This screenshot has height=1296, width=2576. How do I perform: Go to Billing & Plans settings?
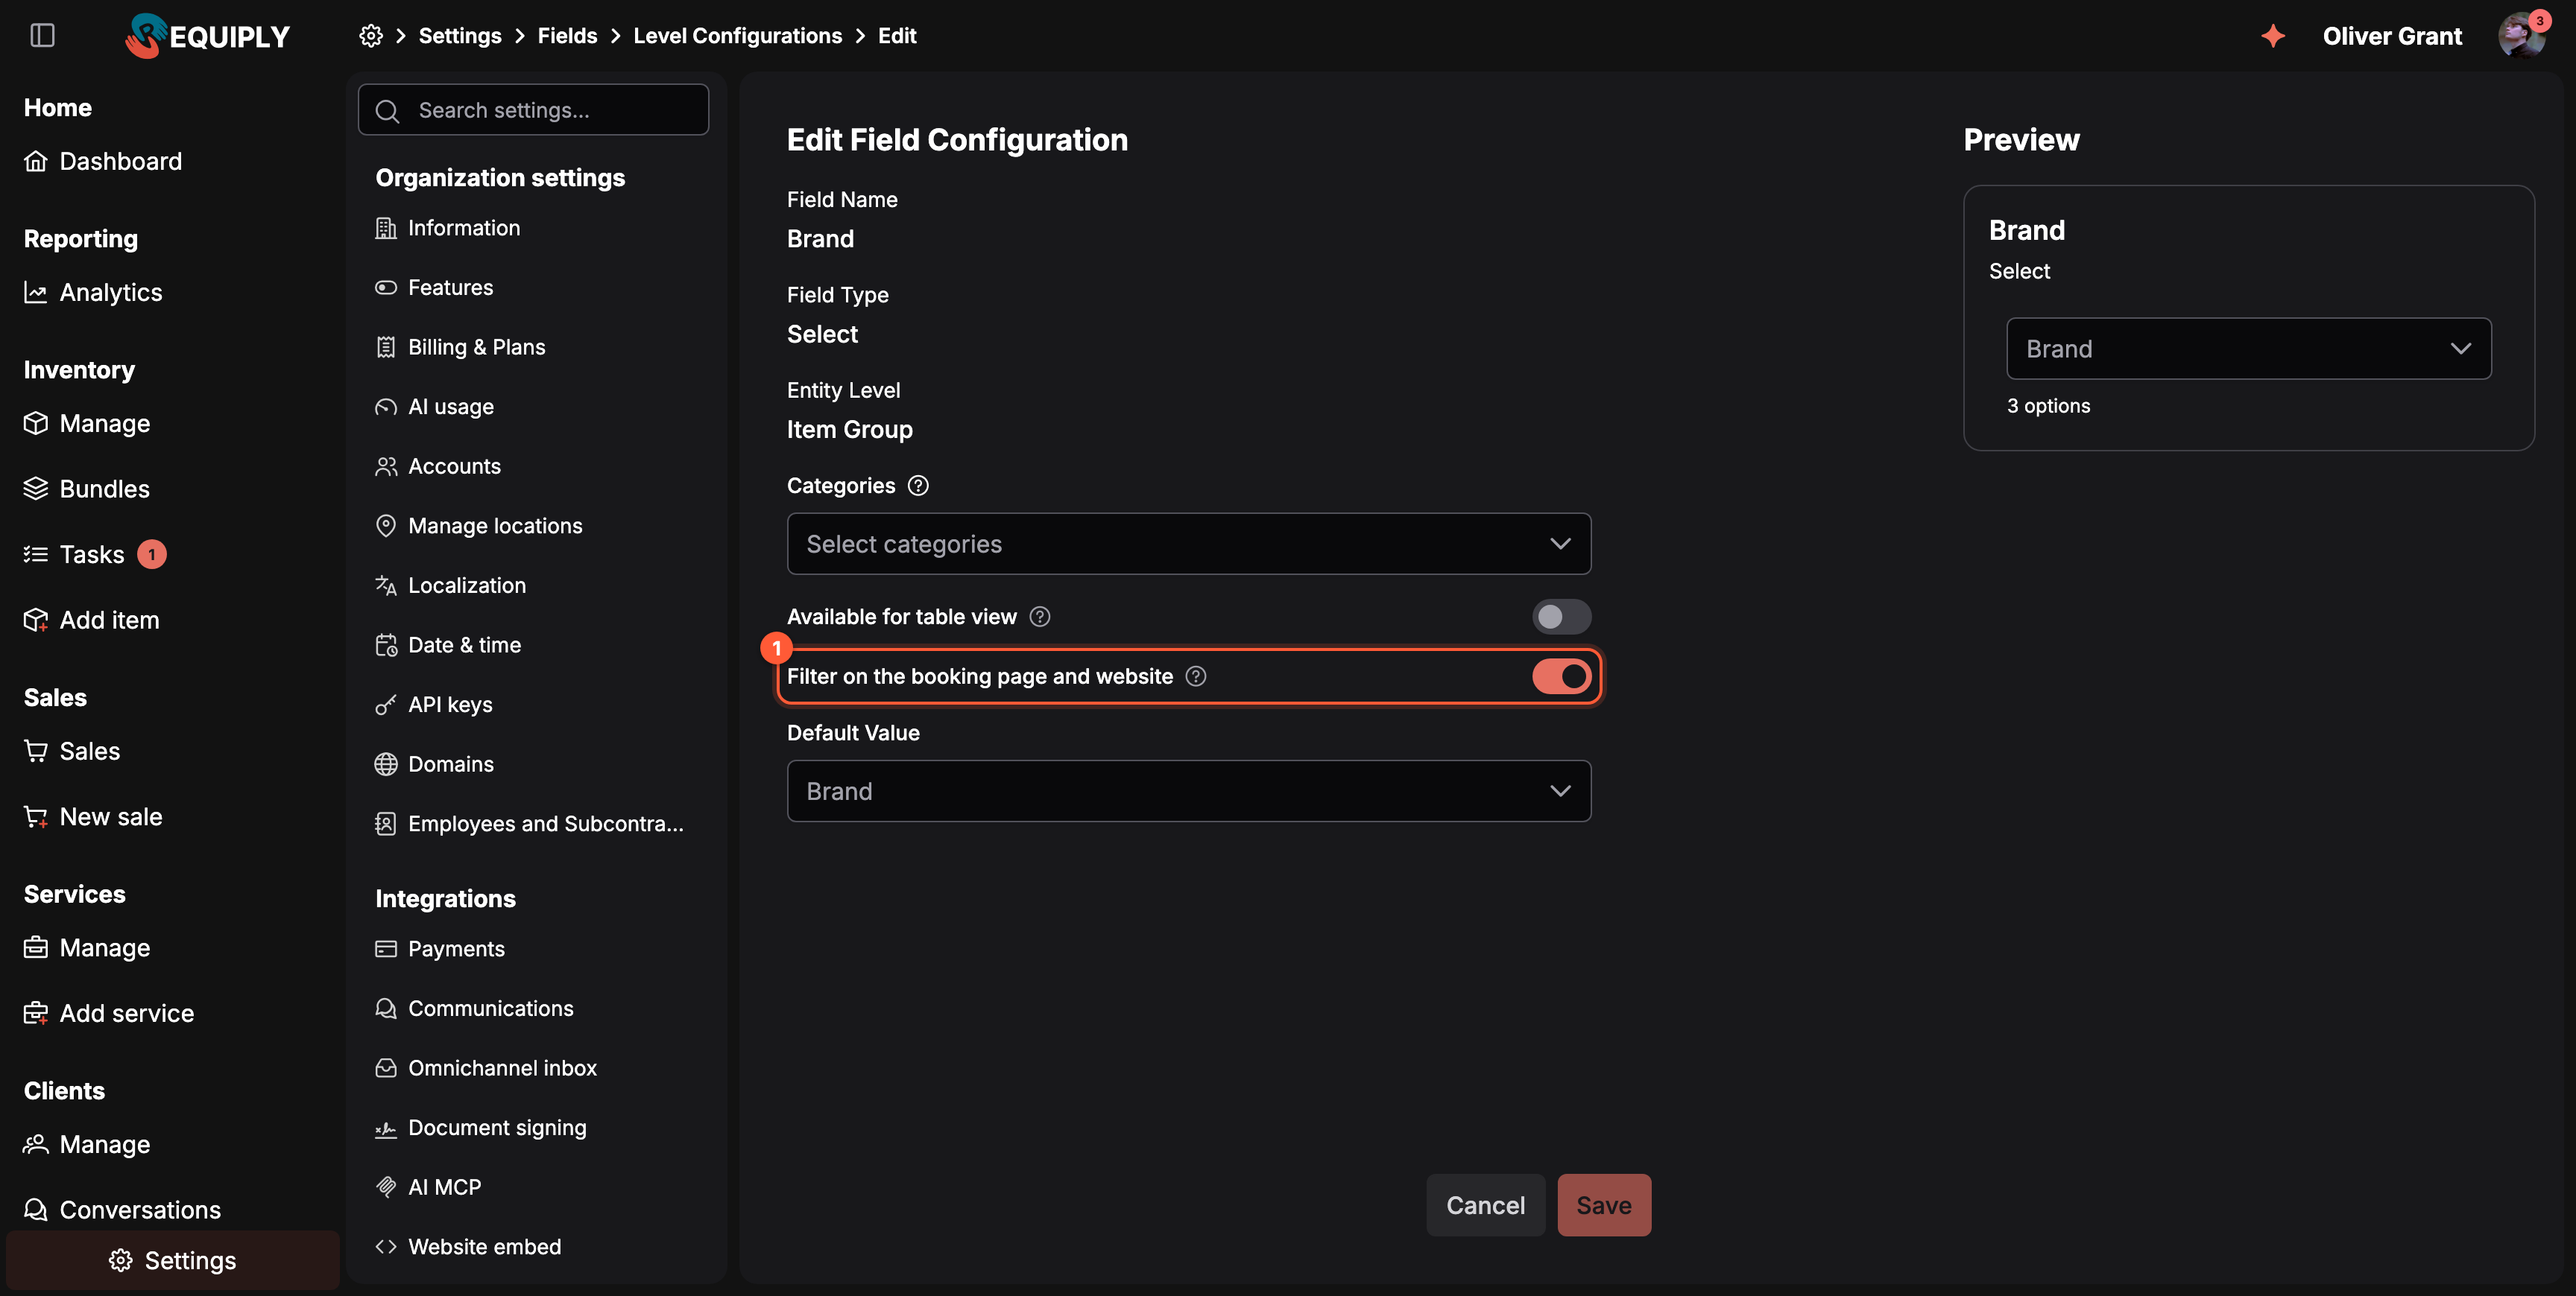tap(460, 347)
